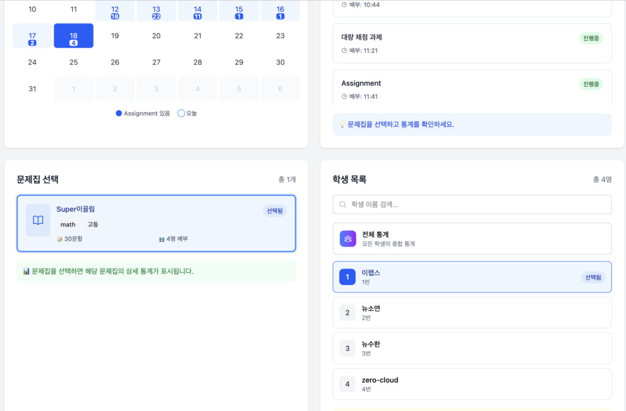Screen dimensions: 626x411
Task: Click the number 4 badge for zero-cloud
Action: point(347,384)
